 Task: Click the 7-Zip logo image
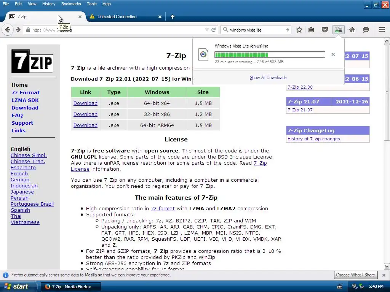(32, 61)
